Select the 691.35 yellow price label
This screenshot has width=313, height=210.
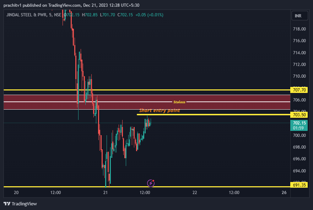click(299, 185)
